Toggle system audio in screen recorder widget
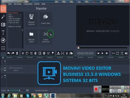Screen dimensions: 130x98 (x=111, y=91)
